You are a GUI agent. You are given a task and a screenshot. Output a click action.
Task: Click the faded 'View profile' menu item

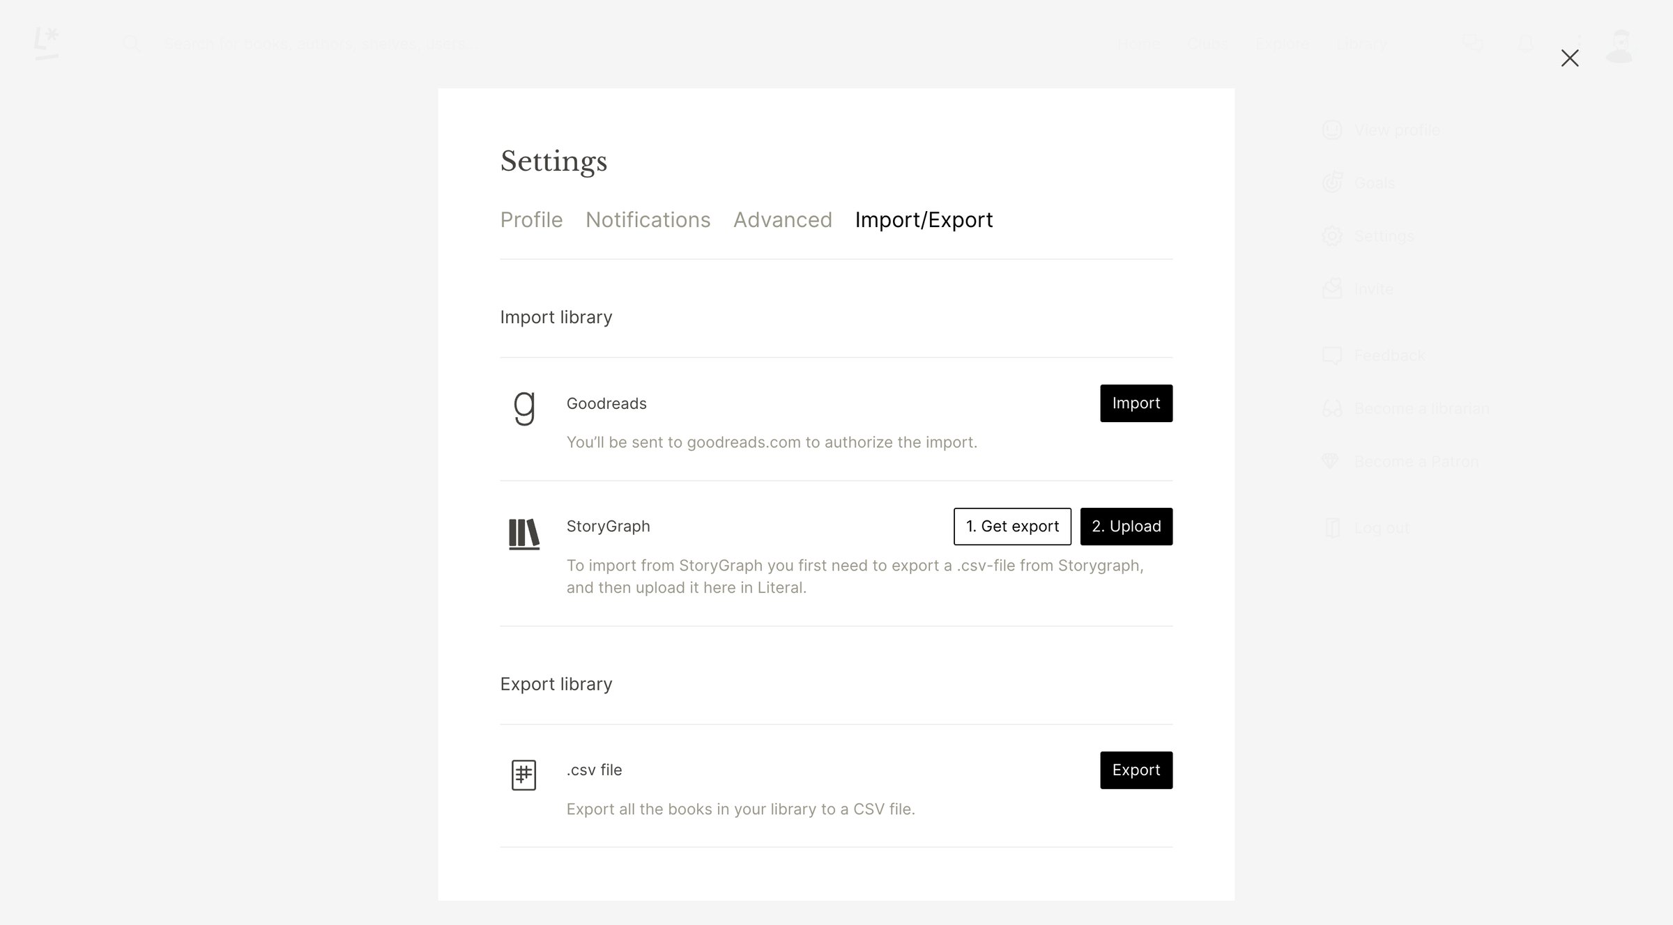1381,130
